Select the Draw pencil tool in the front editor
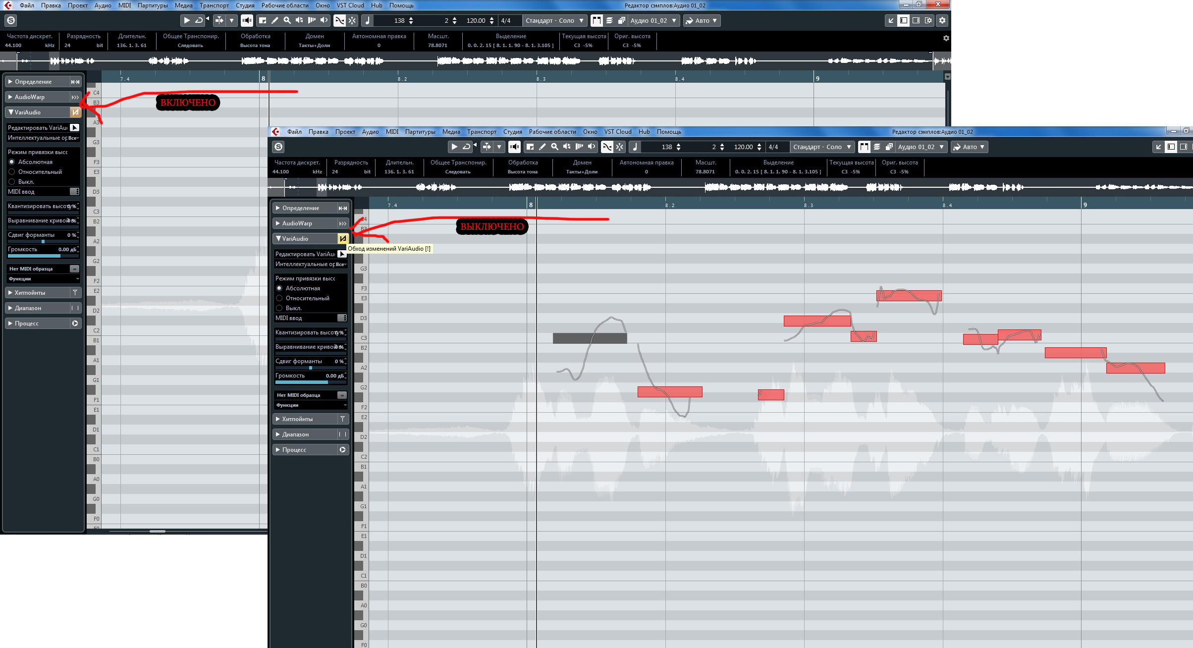Screen dimensions: 1193x648 point(542,147)
